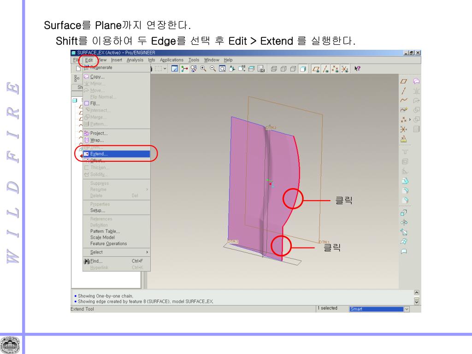Open the View Manager icon
The height and width of the screenshot is (354, 472).
(x=261, y=69)
